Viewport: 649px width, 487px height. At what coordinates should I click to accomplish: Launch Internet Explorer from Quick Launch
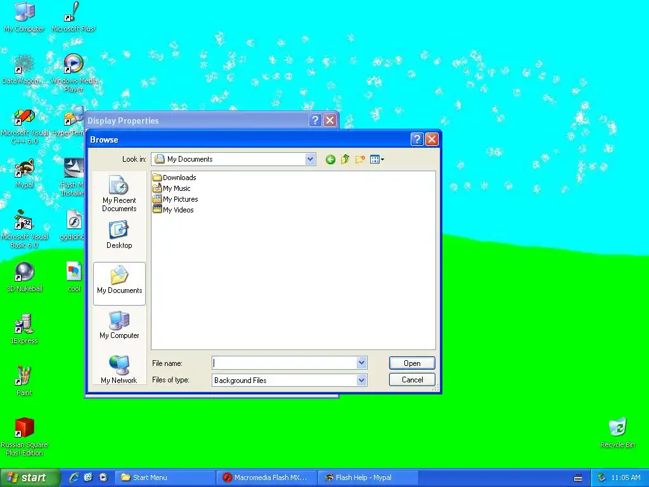[x=74, y=477]
